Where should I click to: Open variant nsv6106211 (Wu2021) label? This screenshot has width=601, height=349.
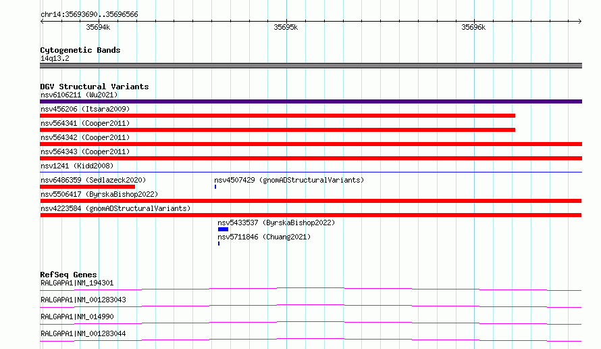coord(79,95)
